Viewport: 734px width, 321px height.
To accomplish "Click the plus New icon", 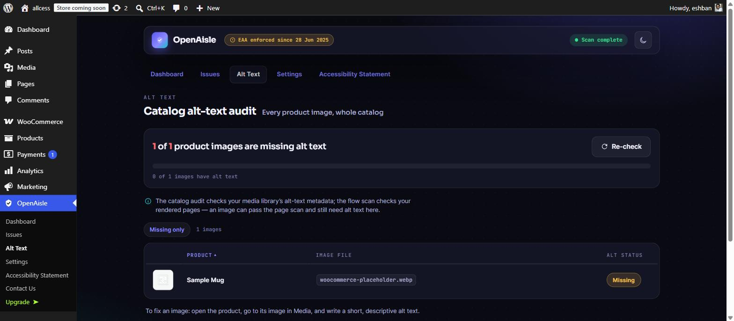I will tap(199, 8).
